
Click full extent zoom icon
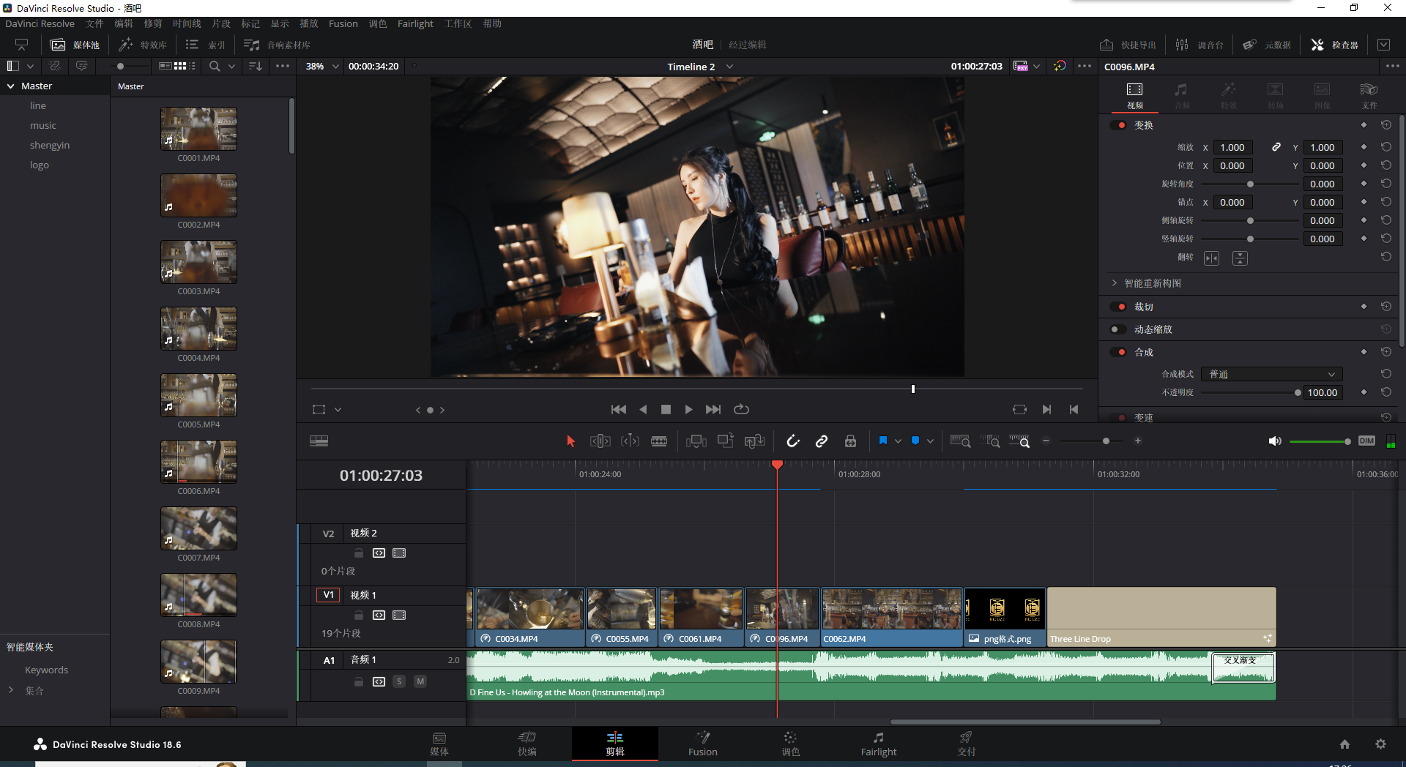960,441
